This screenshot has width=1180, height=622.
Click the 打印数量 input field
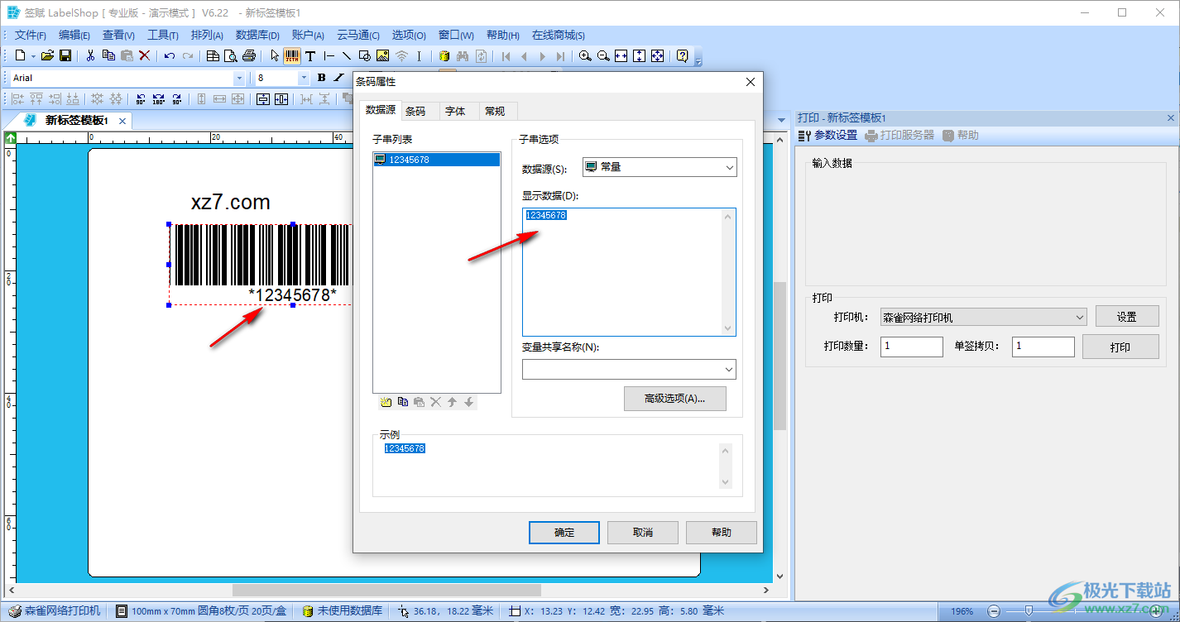point(912,347)
